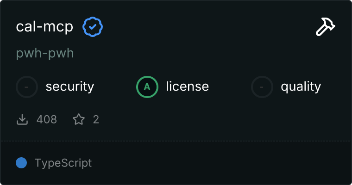Star the server with the star icon

pos(79,120)
